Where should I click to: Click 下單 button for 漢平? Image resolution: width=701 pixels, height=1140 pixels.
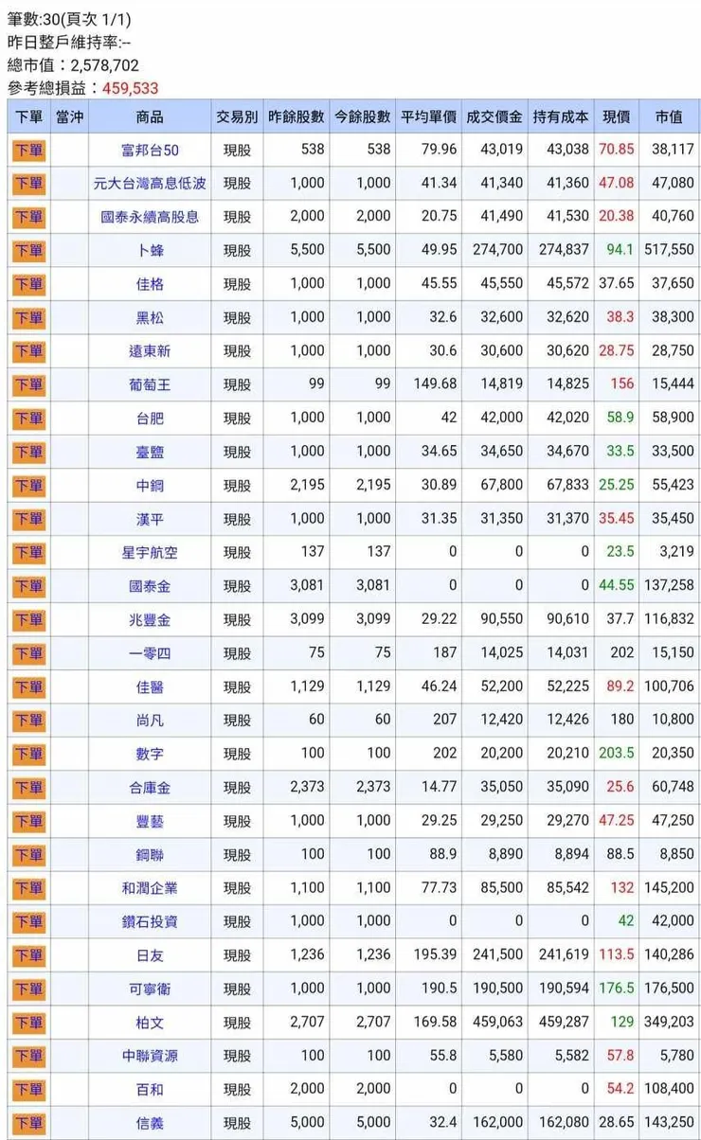(28, 519)
